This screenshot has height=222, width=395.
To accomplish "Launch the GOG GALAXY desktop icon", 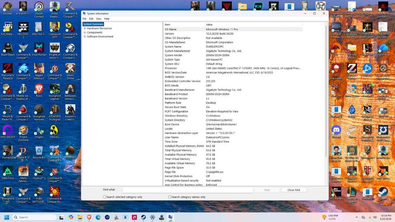I will coord(8,132).
